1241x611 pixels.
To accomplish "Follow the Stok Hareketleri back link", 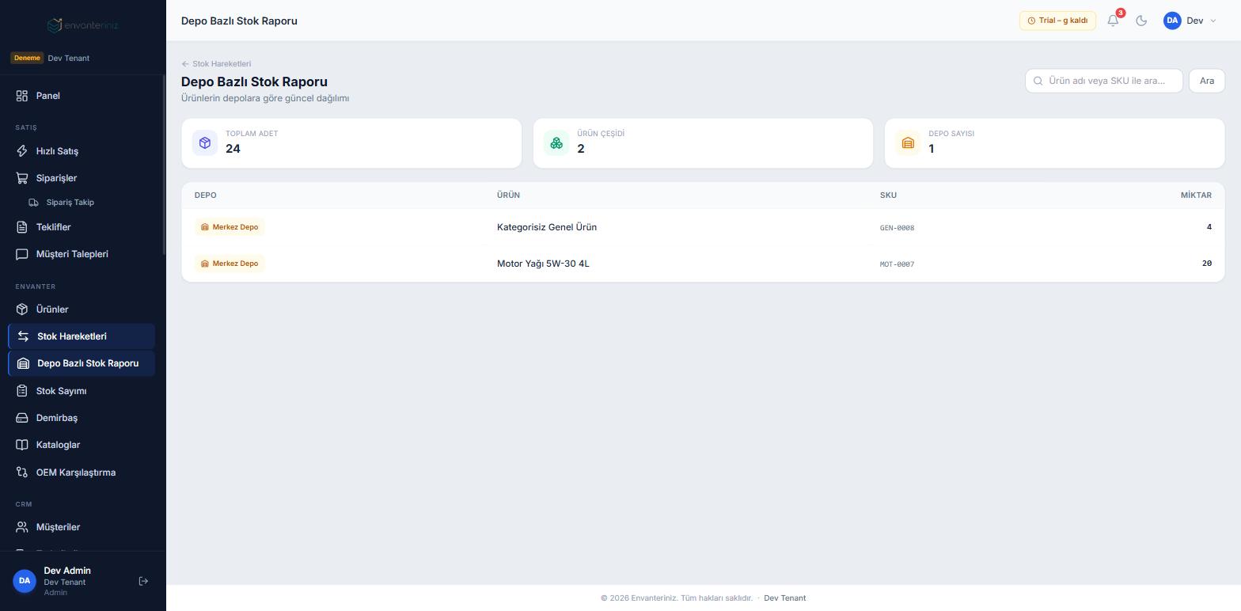I will 216,64.
